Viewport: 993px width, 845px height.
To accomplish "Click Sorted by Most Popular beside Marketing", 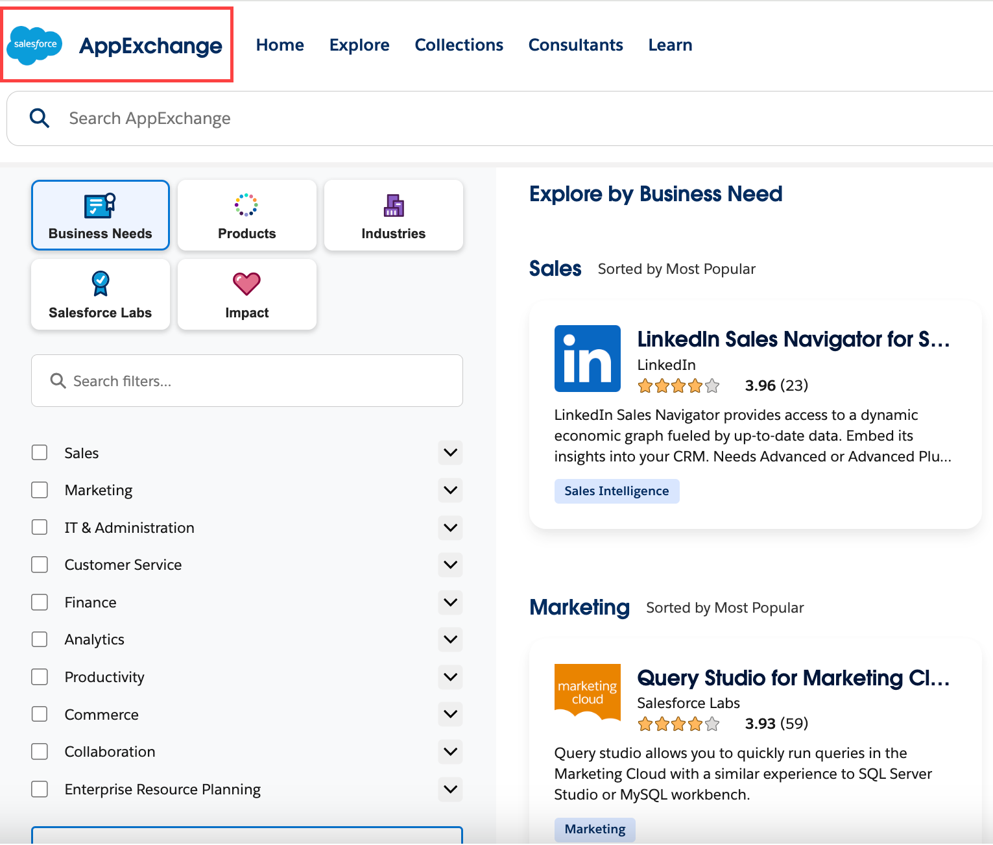I will 725,608.
